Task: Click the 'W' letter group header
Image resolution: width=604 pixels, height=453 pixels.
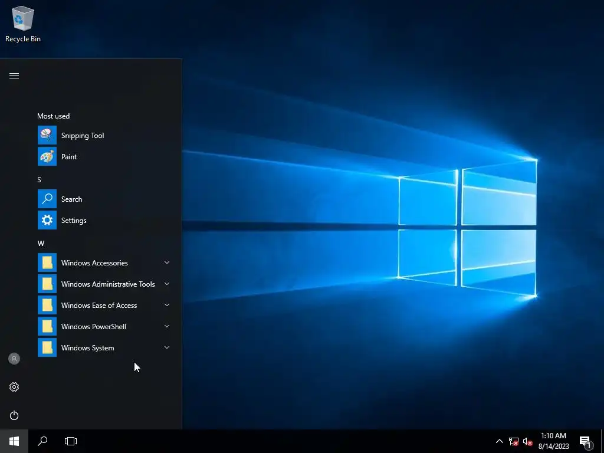Action: (x=41, y=244)
